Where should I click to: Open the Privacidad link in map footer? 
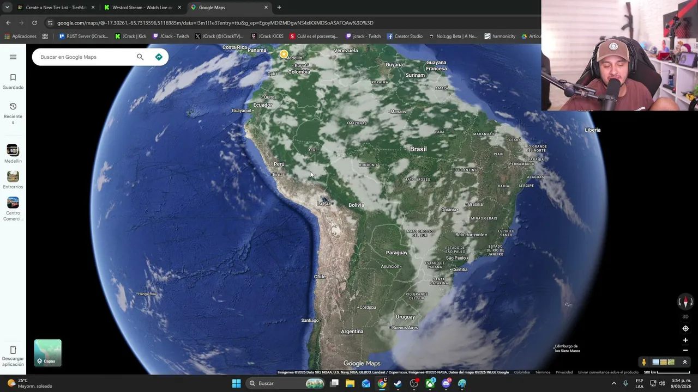point(564,372)
